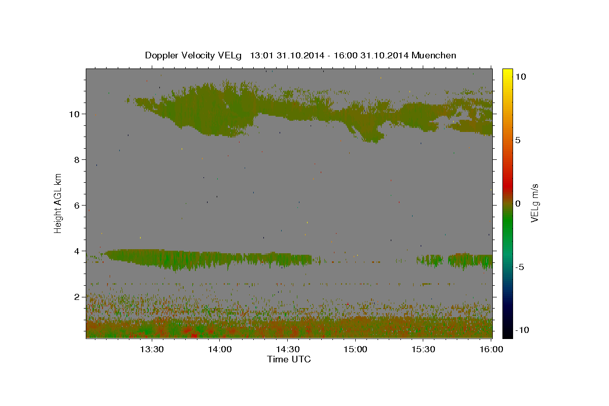The width and height of the screenshot is (609, 406).
Task: Click the height axis label '2'
Action: pyautogui.click(x=76, y=296)
